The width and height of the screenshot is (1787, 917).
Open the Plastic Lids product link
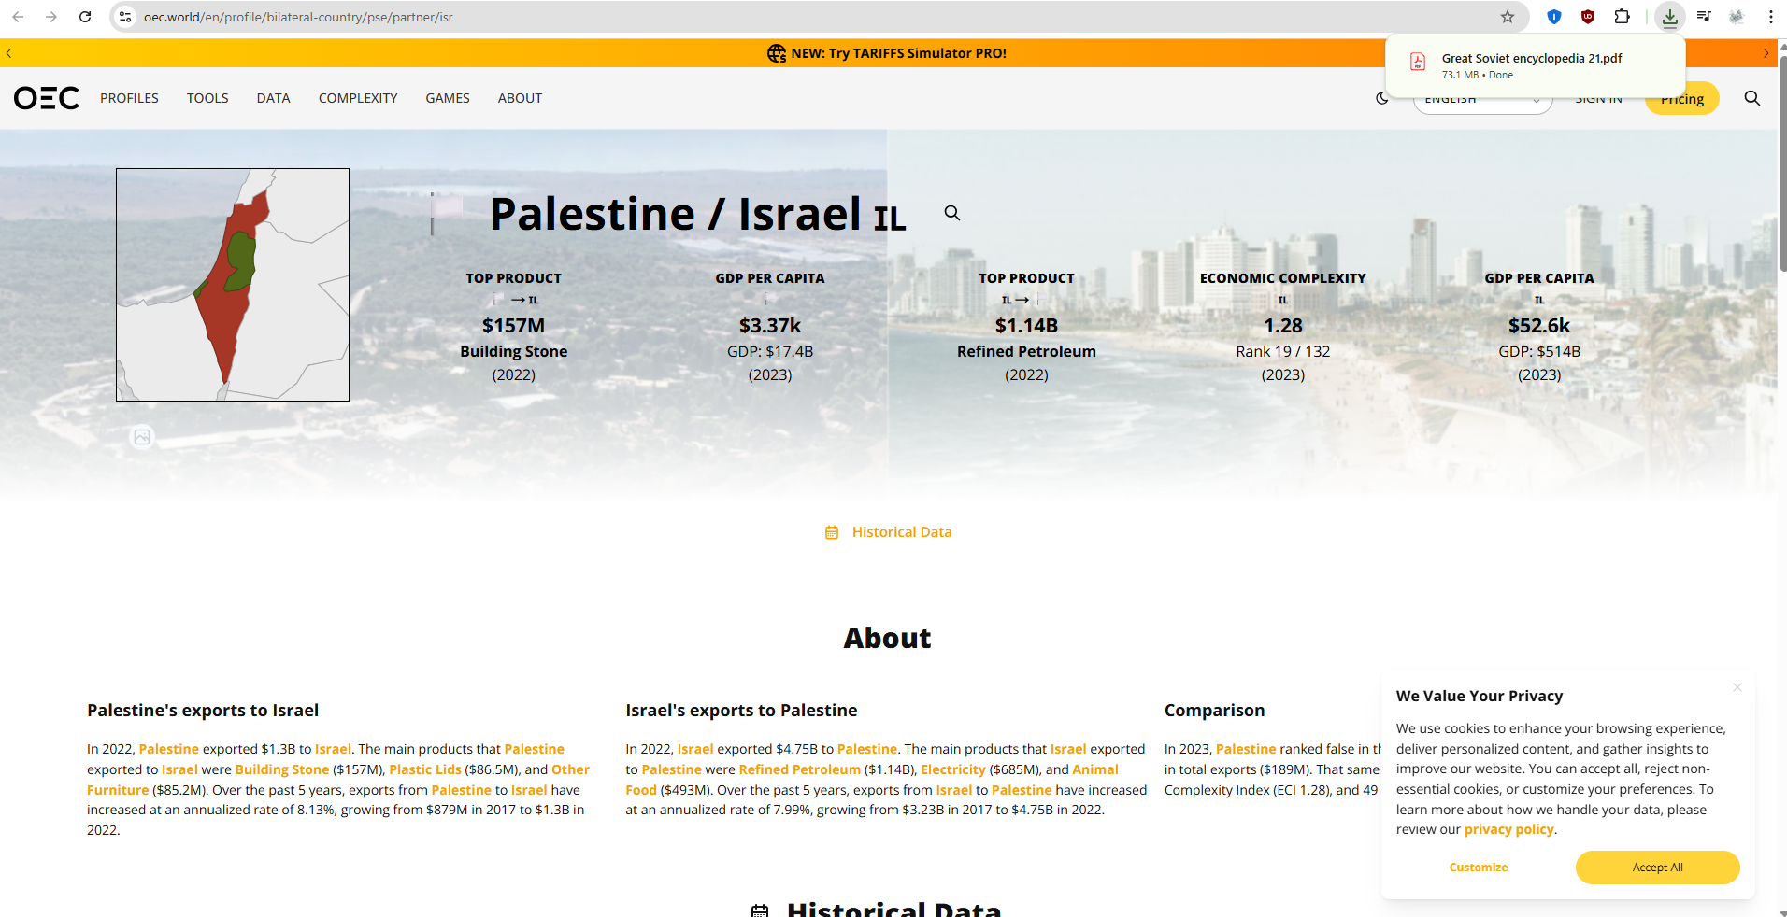click(x=425, y=769)
